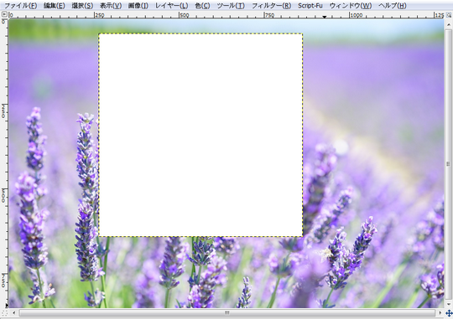Click vertical scrollbar down arrow
The image size is (453, 319).
[x=448, y=304]
